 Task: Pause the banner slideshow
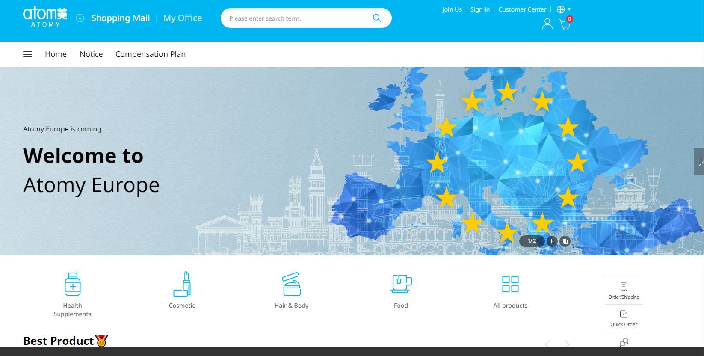552,241
